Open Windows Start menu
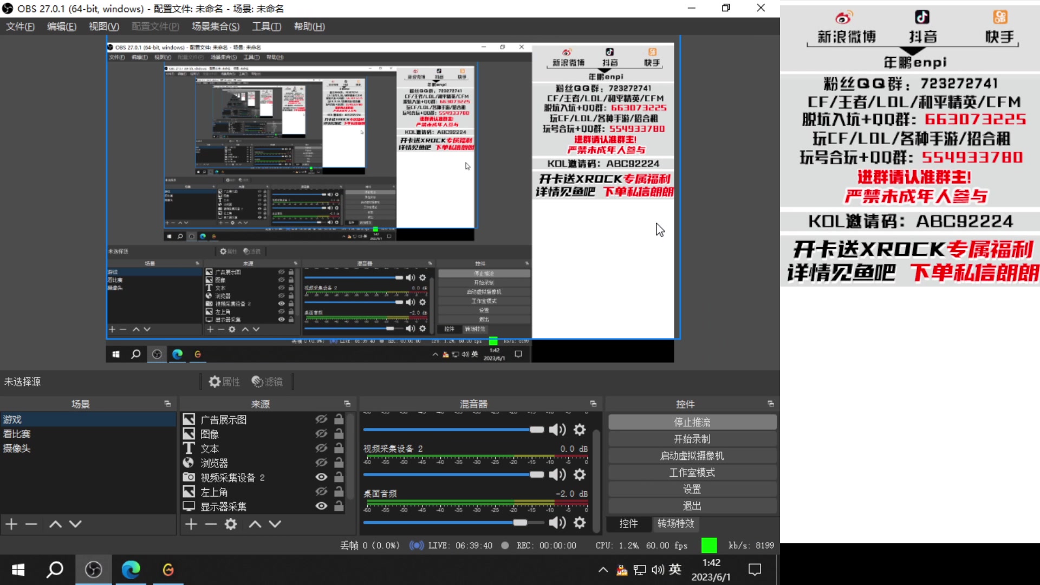This screenshot has width=1040, height=585. (x=18, y=570)
